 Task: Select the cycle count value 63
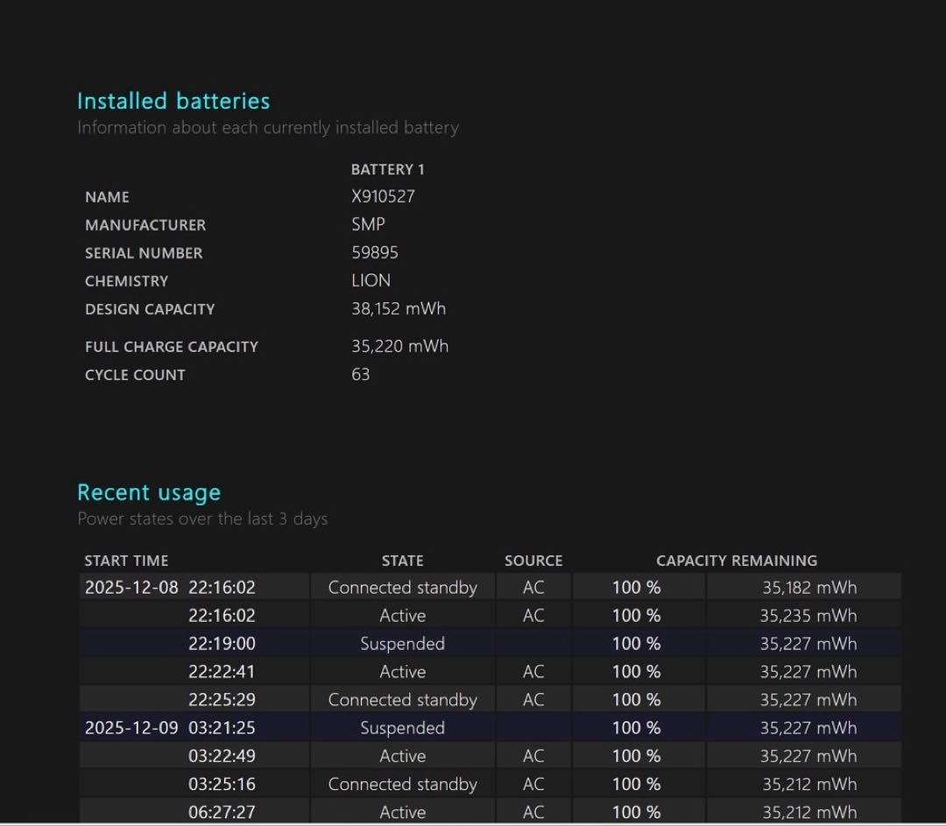(x=360, y=374)
